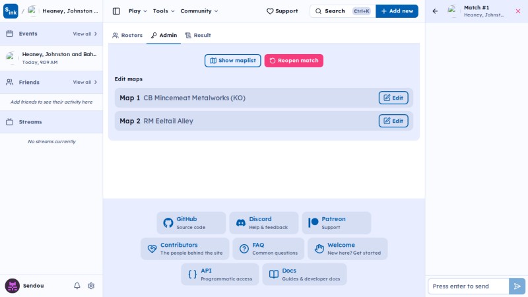
Task: Click the chat message input field
Action: (469, 286)
